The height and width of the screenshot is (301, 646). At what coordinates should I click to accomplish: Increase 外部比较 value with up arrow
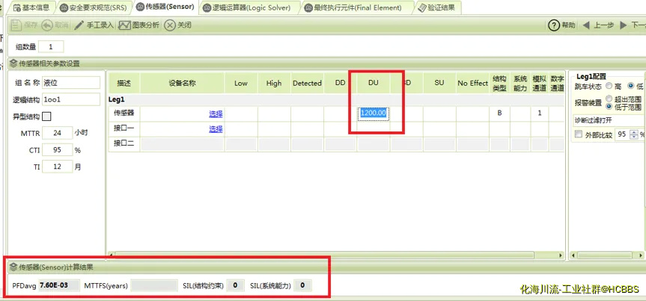[633, 132]
